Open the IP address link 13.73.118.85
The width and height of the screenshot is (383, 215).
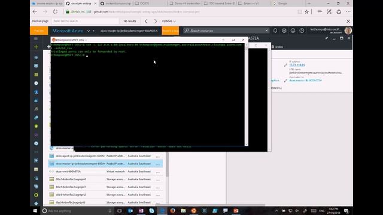coord(297,65)
